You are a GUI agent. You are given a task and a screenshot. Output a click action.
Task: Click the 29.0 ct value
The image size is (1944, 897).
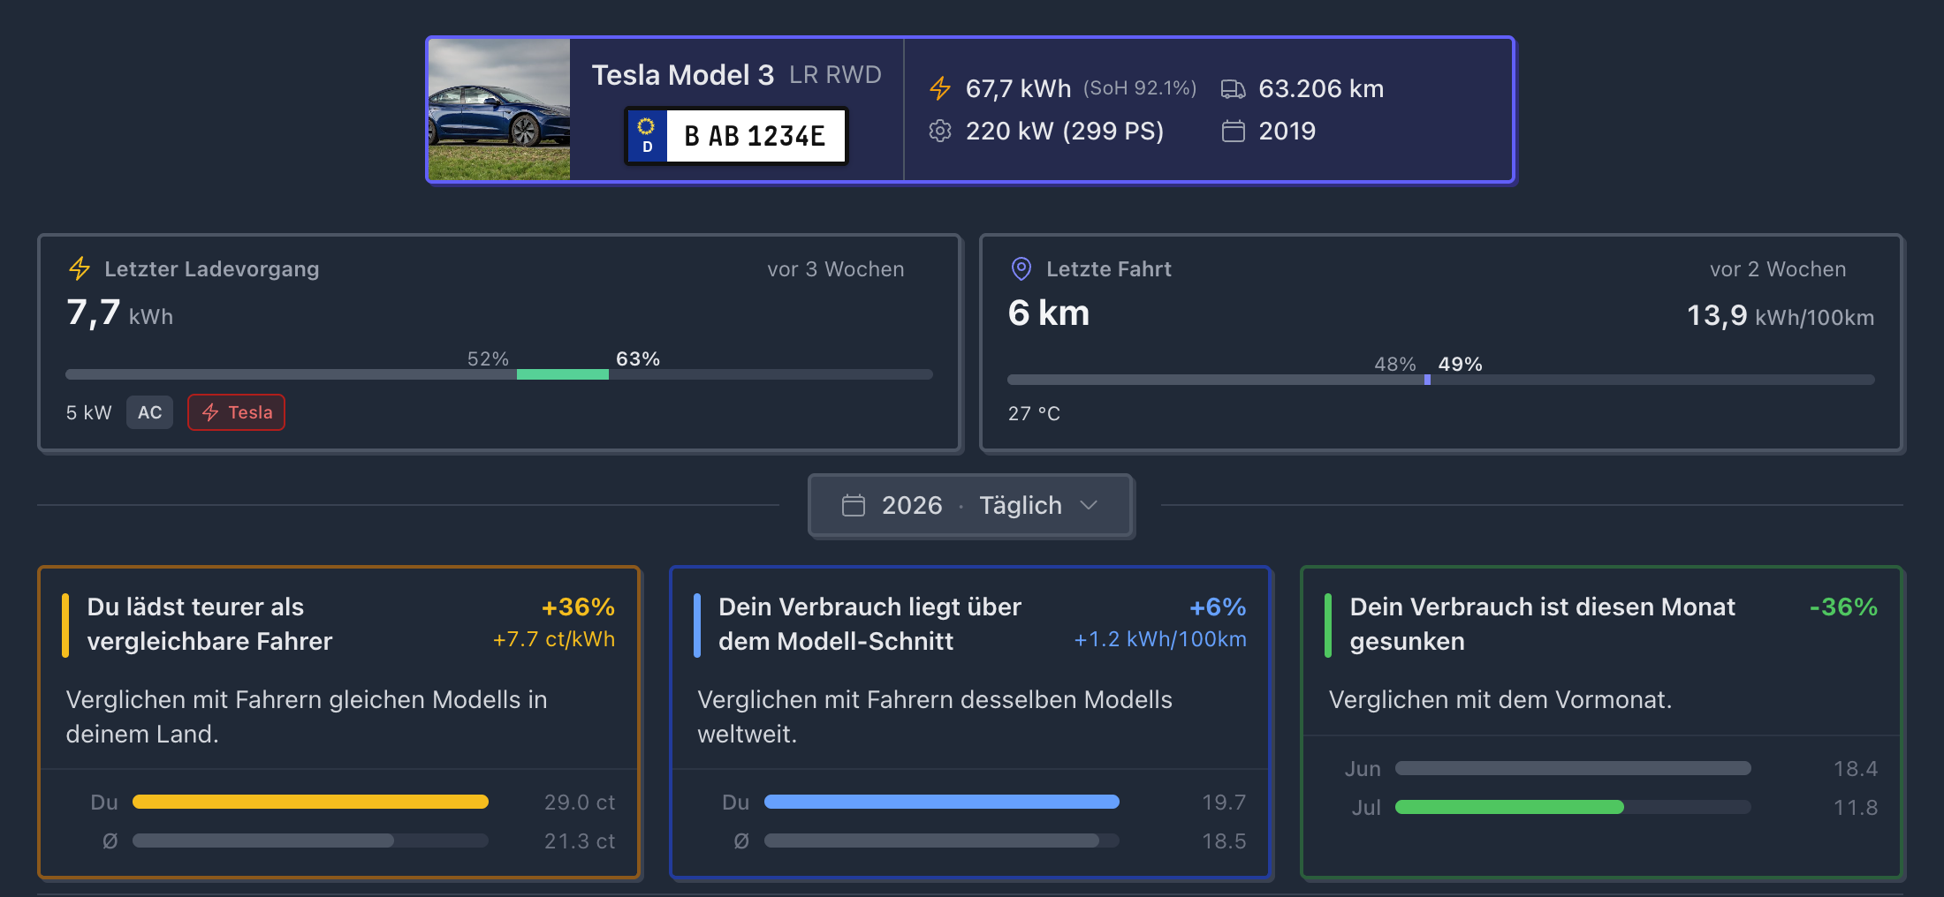[x=580, y=802]
